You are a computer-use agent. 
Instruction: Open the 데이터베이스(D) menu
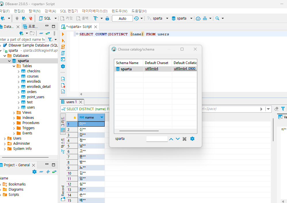pos(95,11)
